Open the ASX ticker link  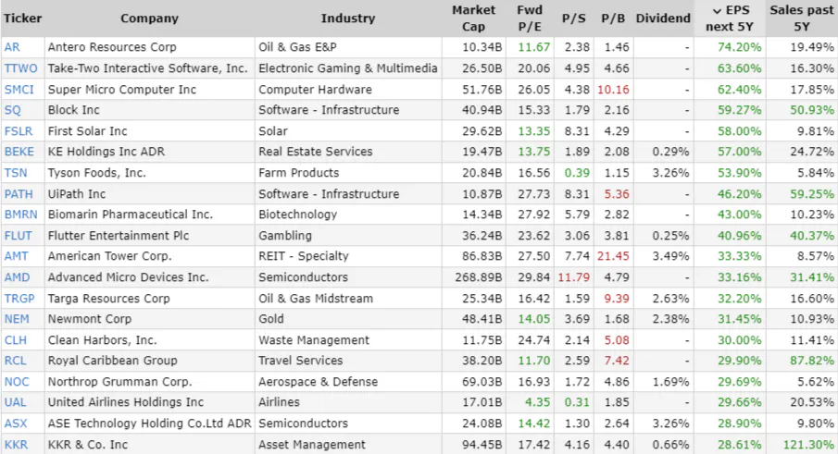(x=16, y=423)
